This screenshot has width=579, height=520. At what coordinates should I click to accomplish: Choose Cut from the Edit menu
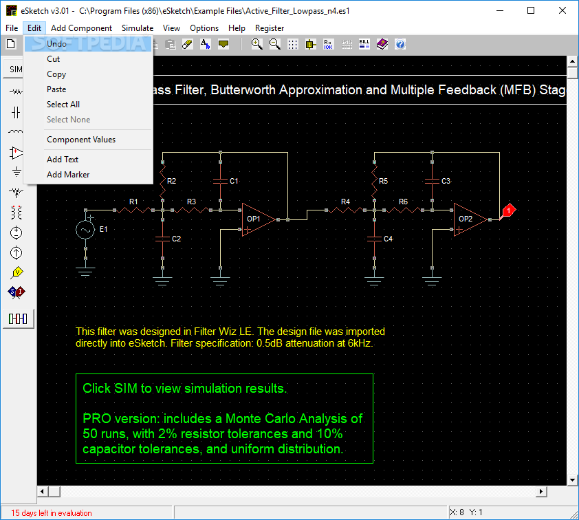(88, 59)
